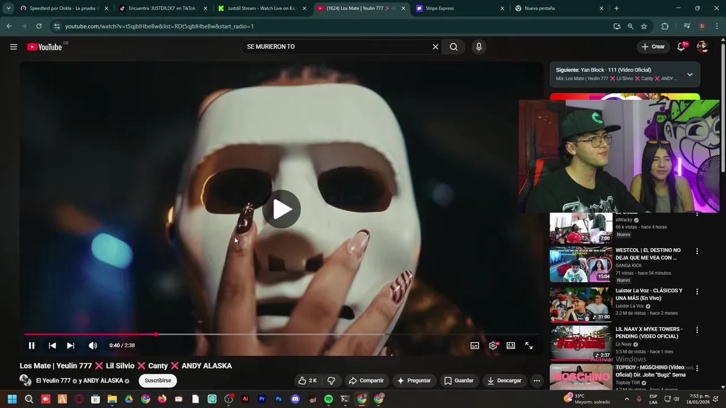Launch Adobe Photoshop from taskbar

point(278,399)
